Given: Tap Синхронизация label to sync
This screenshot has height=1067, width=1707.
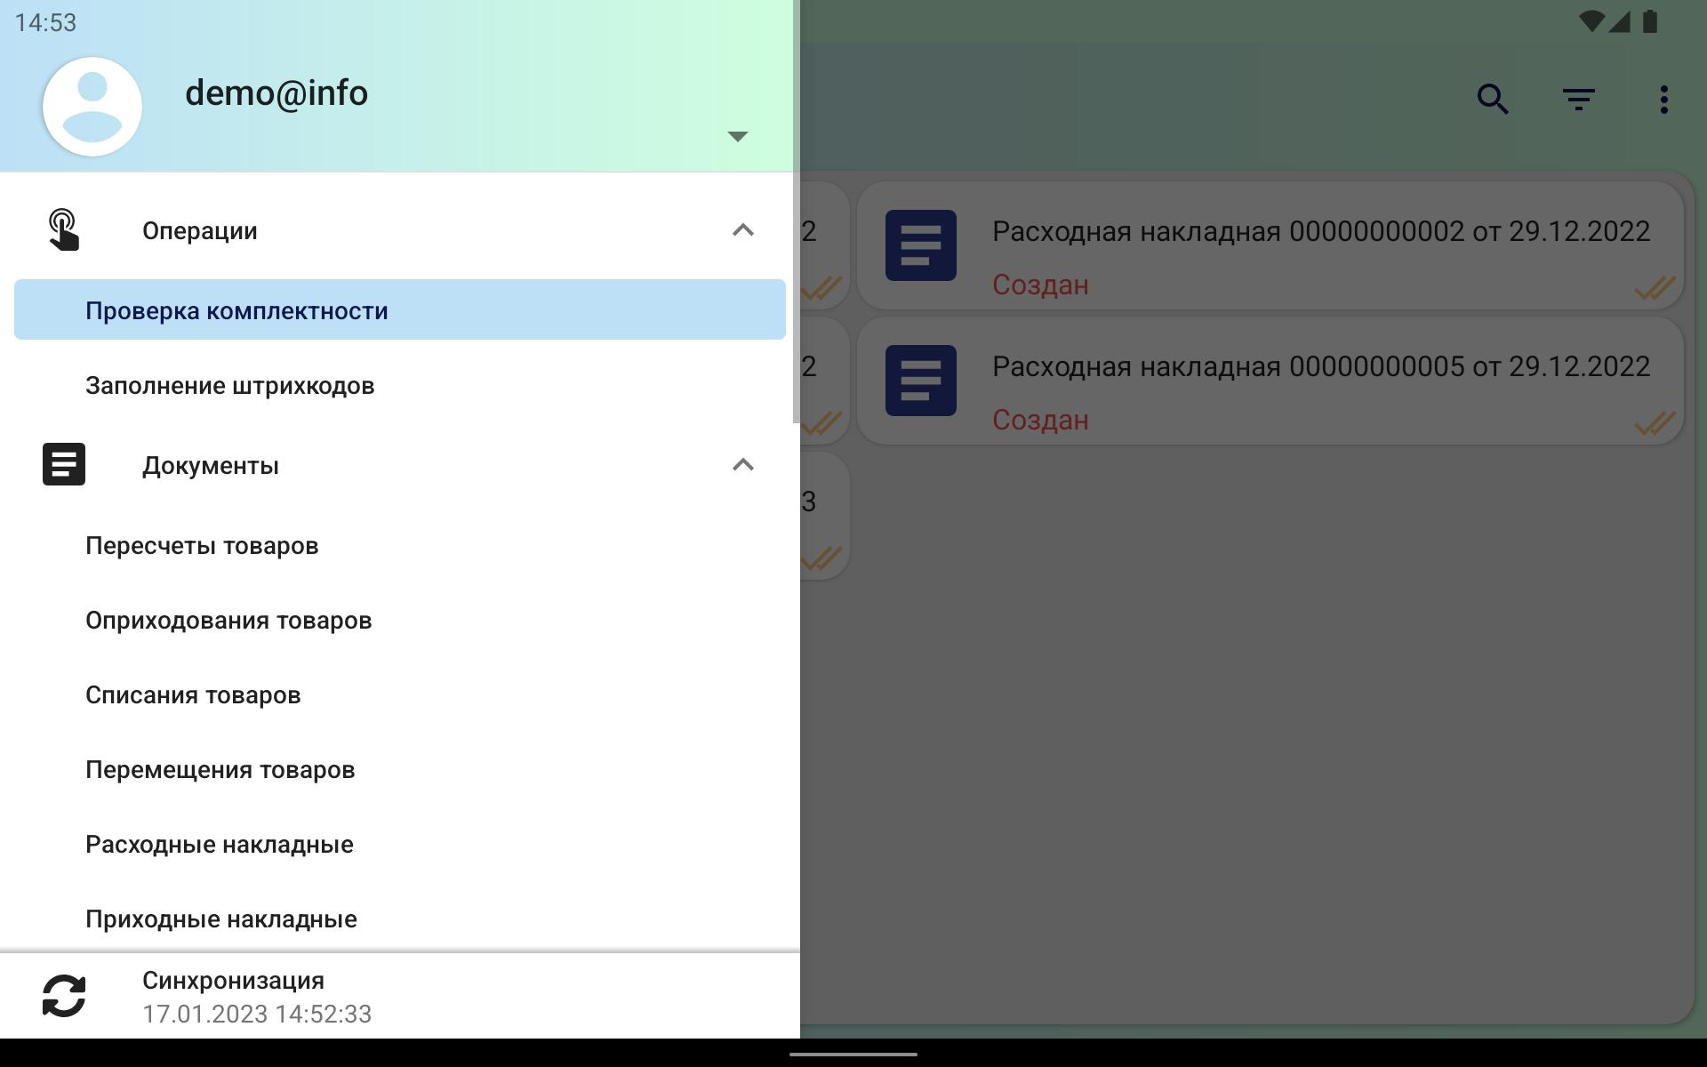Looking at the screenshot, I should click(x=233, y=981).
